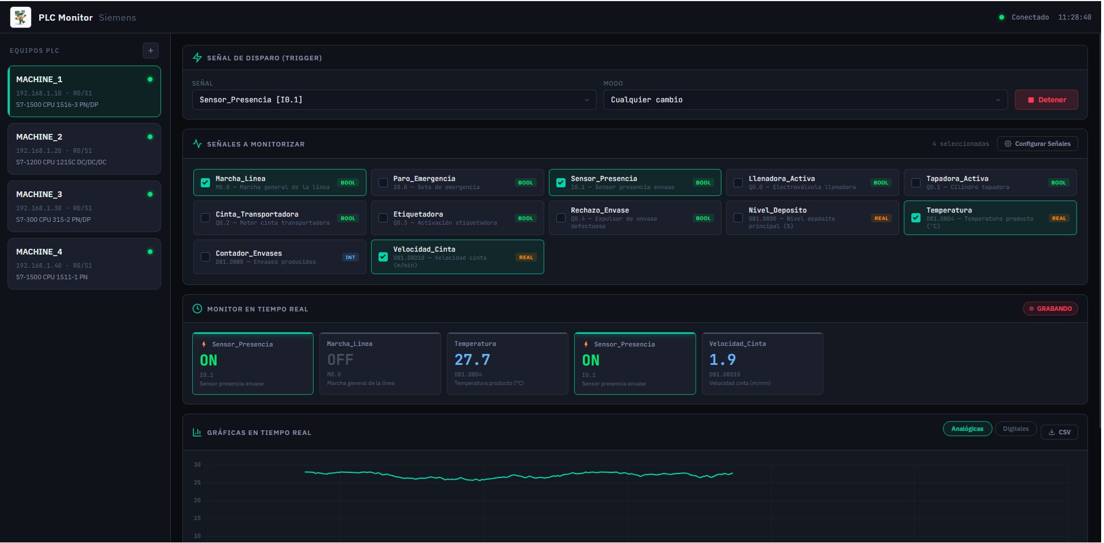Disable the Marcha_Linea signal checkbox
The image size is (1104, 543).
coord(205,182)
